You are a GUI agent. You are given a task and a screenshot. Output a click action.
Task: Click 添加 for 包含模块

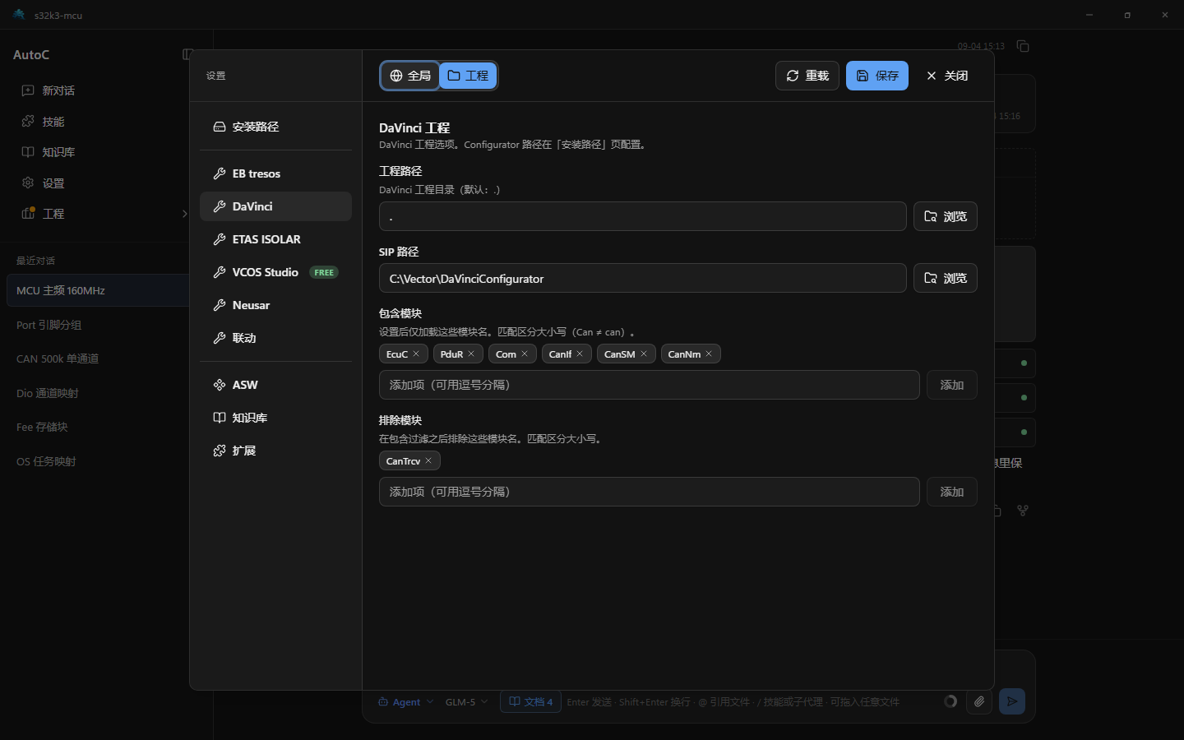pos(952,385)
